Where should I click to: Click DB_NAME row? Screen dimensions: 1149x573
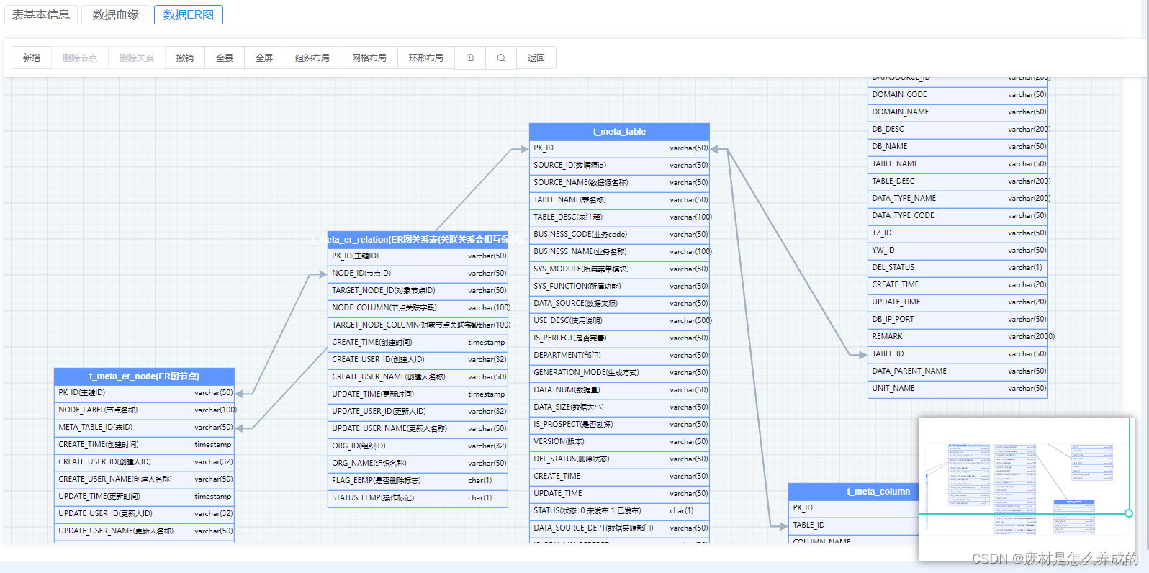tap(957, 147)
